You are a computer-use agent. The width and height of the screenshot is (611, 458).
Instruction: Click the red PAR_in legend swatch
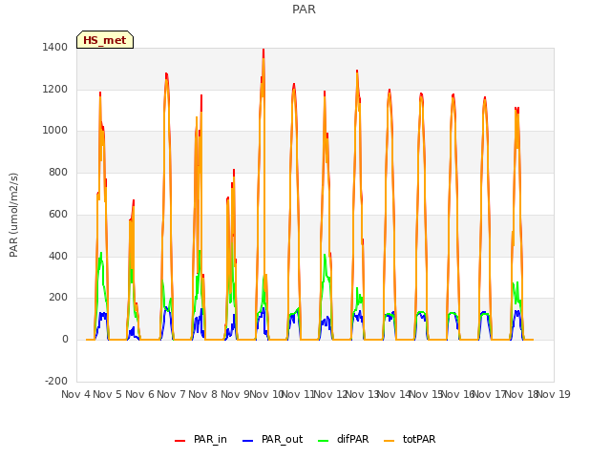click(x=180, y=441)
